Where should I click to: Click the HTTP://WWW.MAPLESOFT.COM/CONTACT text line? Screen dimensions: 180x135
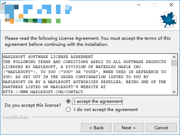coord(44,92)
